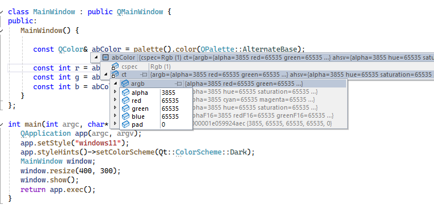Select the alpha member name
Viewport: 434px width, 217px height.
tap(140, 93)
